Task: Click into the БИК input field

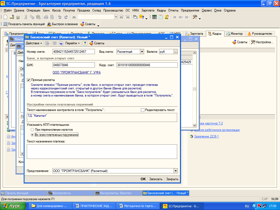Action: pos(74,65)
